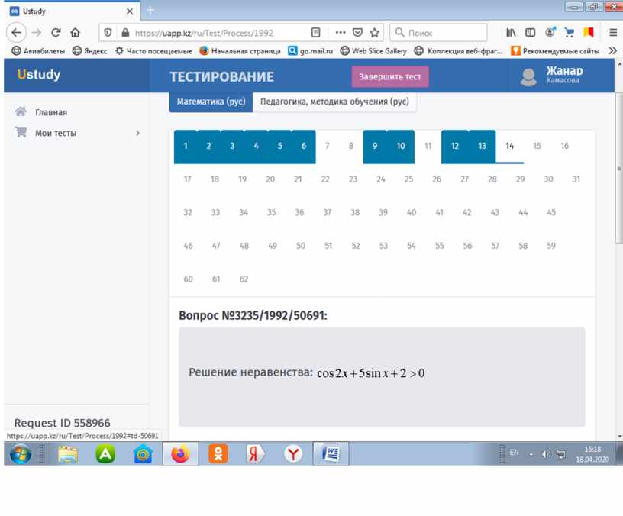Open Web Slice Gallery bookmark
Image resolution: width=623 pixels, height=516 pixels.
click(373, 51)
